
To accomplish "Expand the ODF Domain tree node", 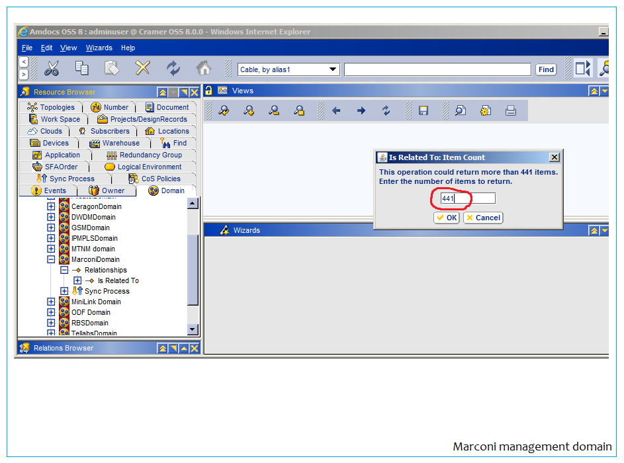I will 51,312.
